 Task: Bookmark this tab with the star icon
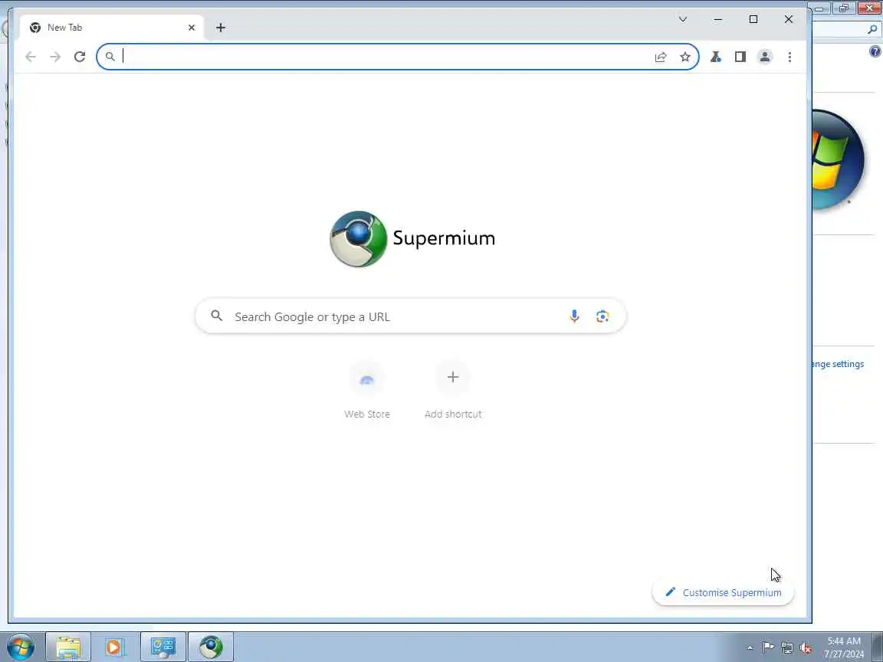click(x=684, y=57)
